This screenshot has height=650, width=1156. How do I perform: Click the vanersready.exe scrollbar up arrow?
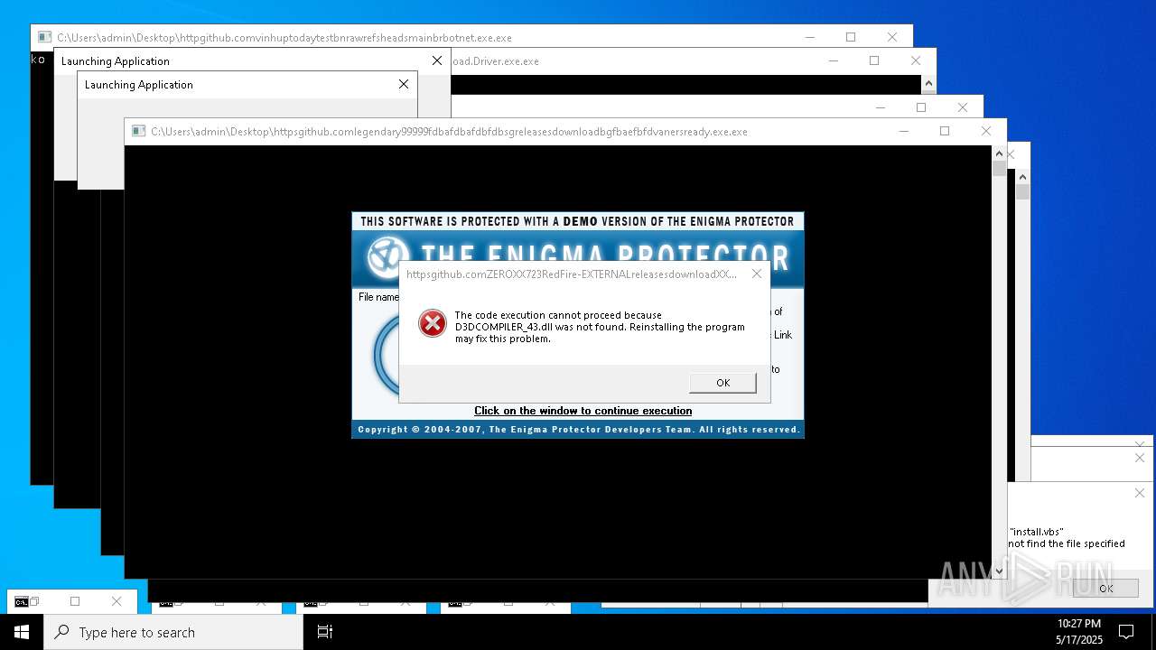pos(999,153)
